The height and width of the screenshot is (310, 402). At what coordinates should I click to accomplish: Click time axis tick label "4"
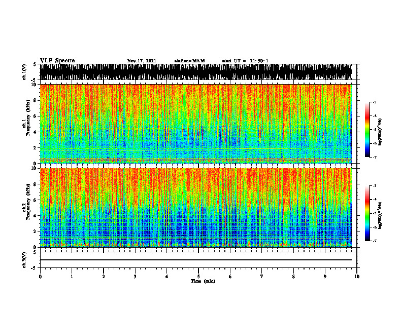(x=167, y=277)
